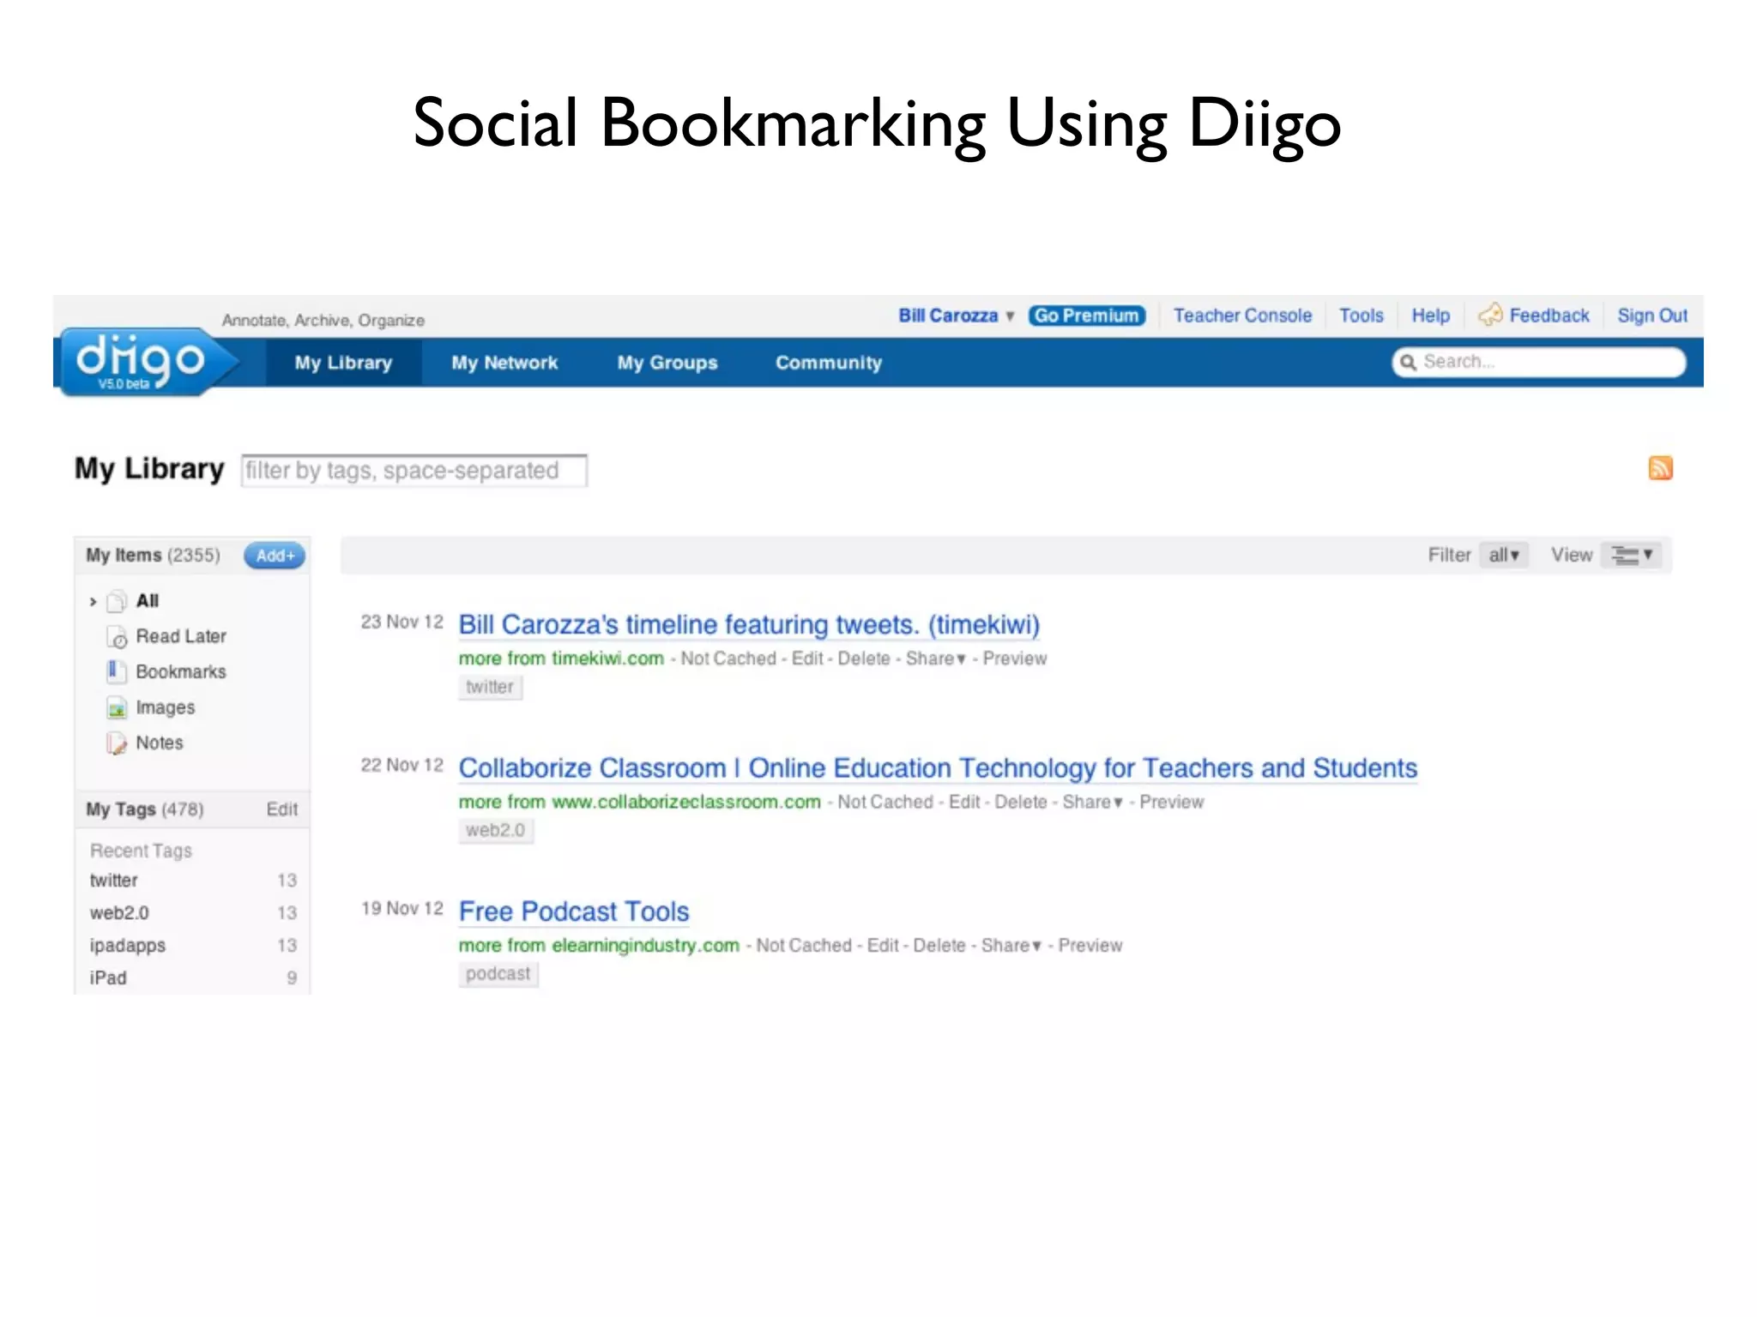
Task: Click Preview for Collaborize Classroom bookmark
Action: click(x=1172, y=802)
